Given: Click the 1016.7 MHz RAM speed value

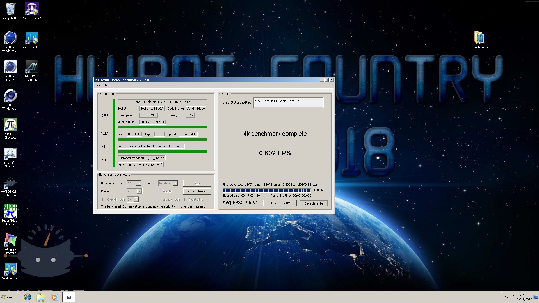Looking at the screenshot, I should [188, 134].
